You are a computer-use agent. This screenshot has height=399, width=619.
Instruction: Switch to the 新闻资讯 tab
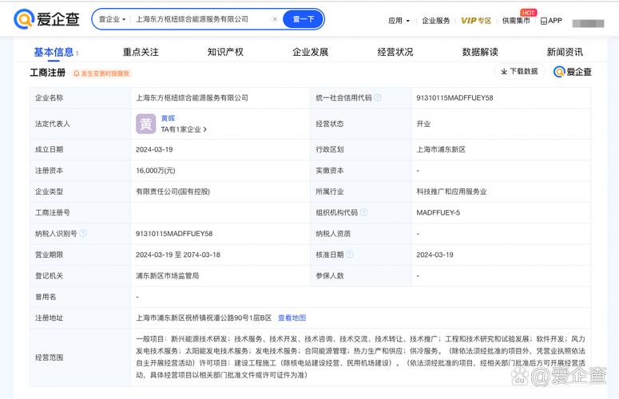coord(565,52)
